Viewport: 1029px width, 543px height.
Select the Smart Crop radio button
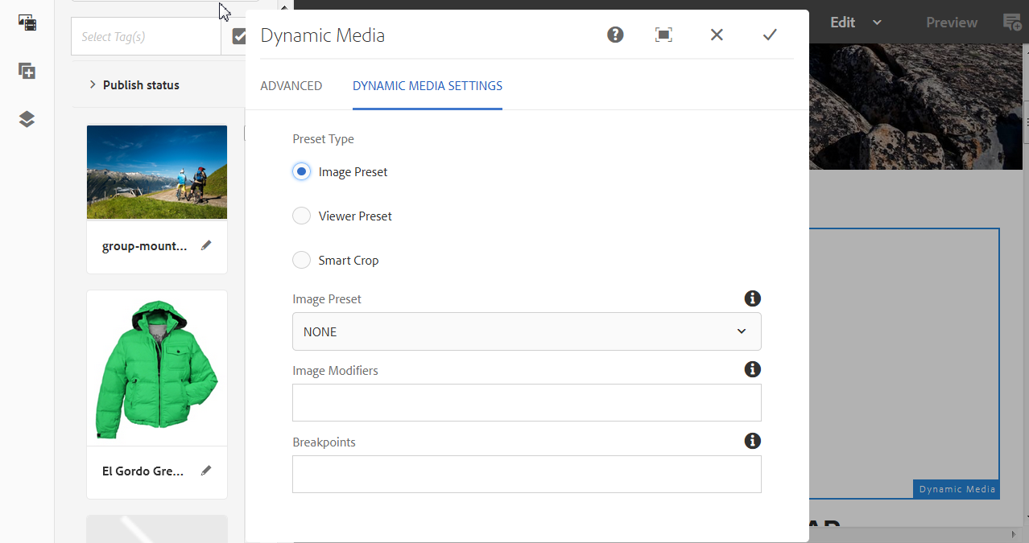[301, 260]
